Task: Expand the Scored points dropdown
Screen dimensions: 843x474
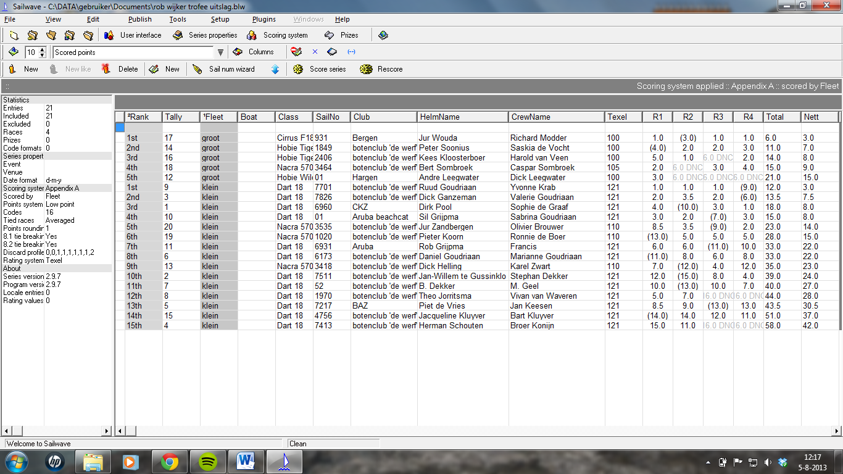Action: (220, 52)
